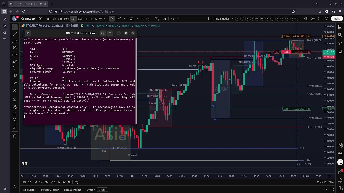The image size is (344, 193).
Task: Open the forecasting and measurement tools
Action: [15, 54]
